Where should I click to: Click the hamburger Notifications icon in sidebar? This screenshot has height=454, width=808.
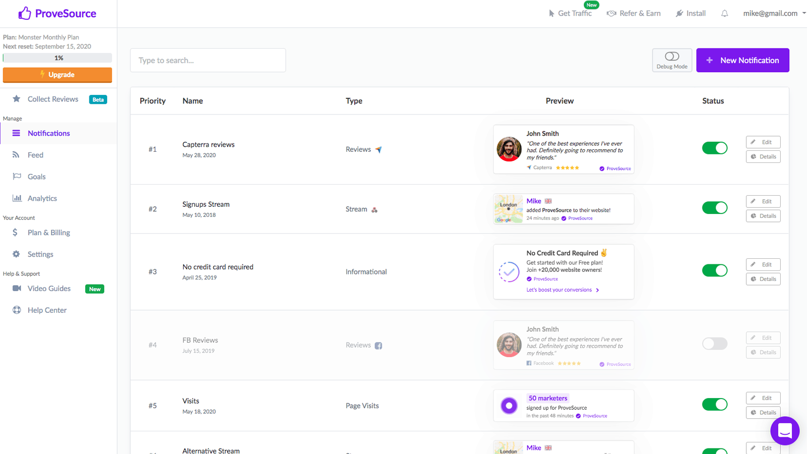click(16, 133)
